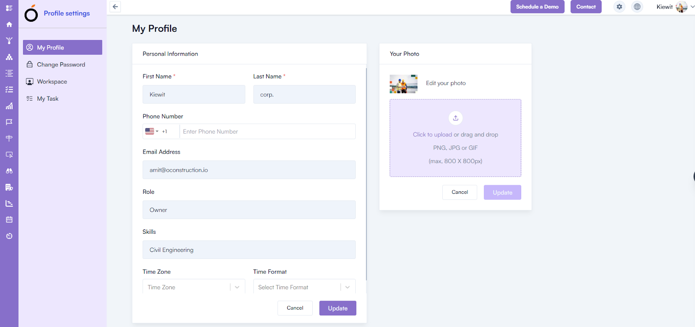Open the Gantt chart icon in sidebar
695x327 pixels.
[x=9, y=203]
